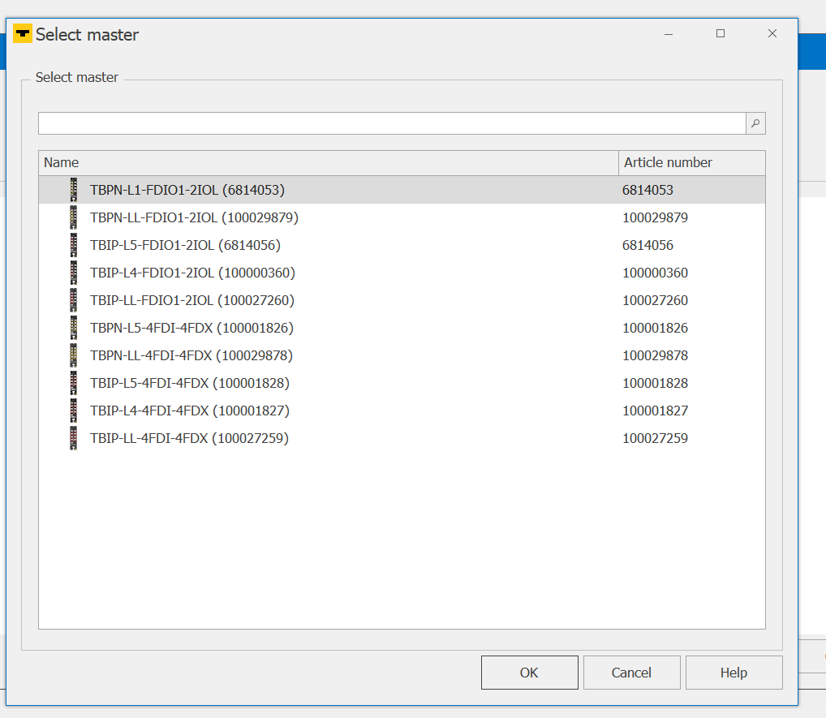Minimize the Select master dialog
The height and width of the screenshot is (718, 826).
coord(669,34)
